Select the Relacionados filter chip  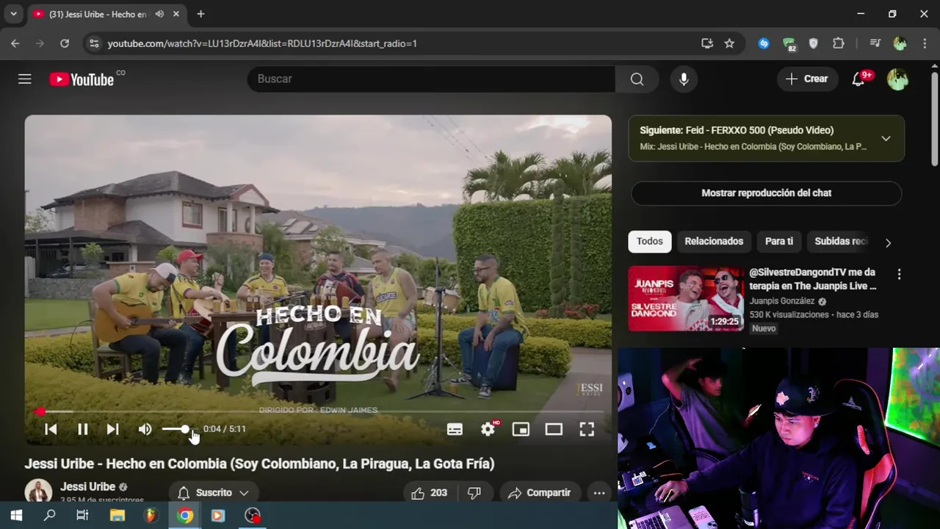click(714, 242)
